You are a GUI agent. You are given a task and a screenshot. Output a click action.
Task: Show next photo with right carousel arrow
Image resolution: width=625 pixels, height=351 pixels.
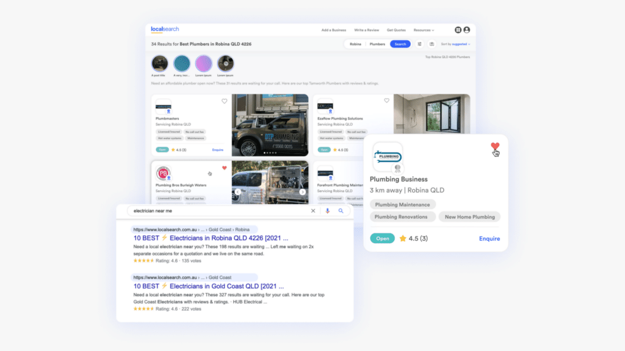(302, 192)
